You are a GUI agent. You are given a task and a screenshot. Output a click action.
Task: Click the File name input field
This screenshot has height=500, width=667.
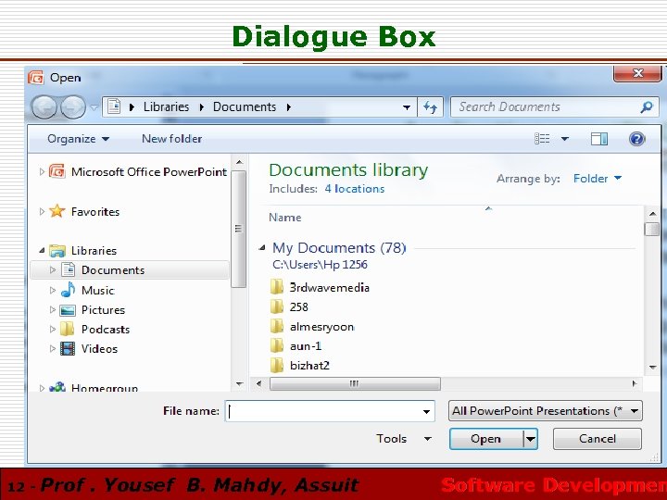click(x=330, y=411)
